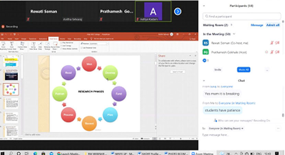Click the Windows Start button
Screen dimensions: 285x155
[3, 153]
